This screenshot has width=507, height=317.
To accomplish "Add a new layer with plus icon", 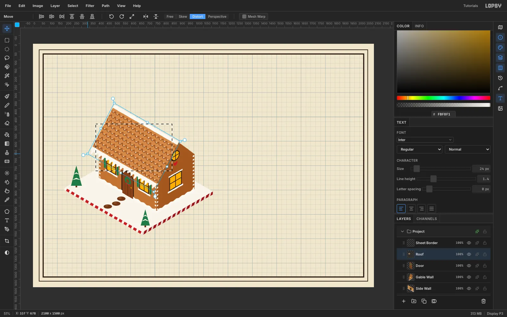I will coord(404,301).
